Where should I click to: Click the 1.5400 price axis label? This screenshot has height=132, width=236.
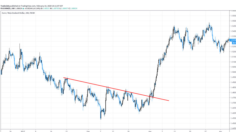(233, 31)
